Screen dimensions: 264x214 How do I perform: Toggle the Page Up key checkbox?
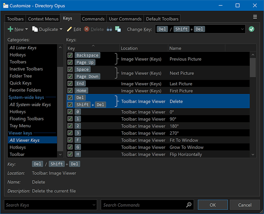click(x=70, y=62)
